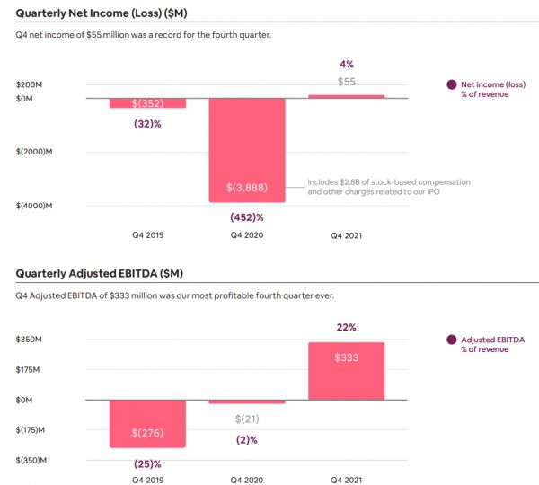This screenshot has height=485, width=539.
Task: Select the Q4 2019 net loss bar
Action: [148, 102]
